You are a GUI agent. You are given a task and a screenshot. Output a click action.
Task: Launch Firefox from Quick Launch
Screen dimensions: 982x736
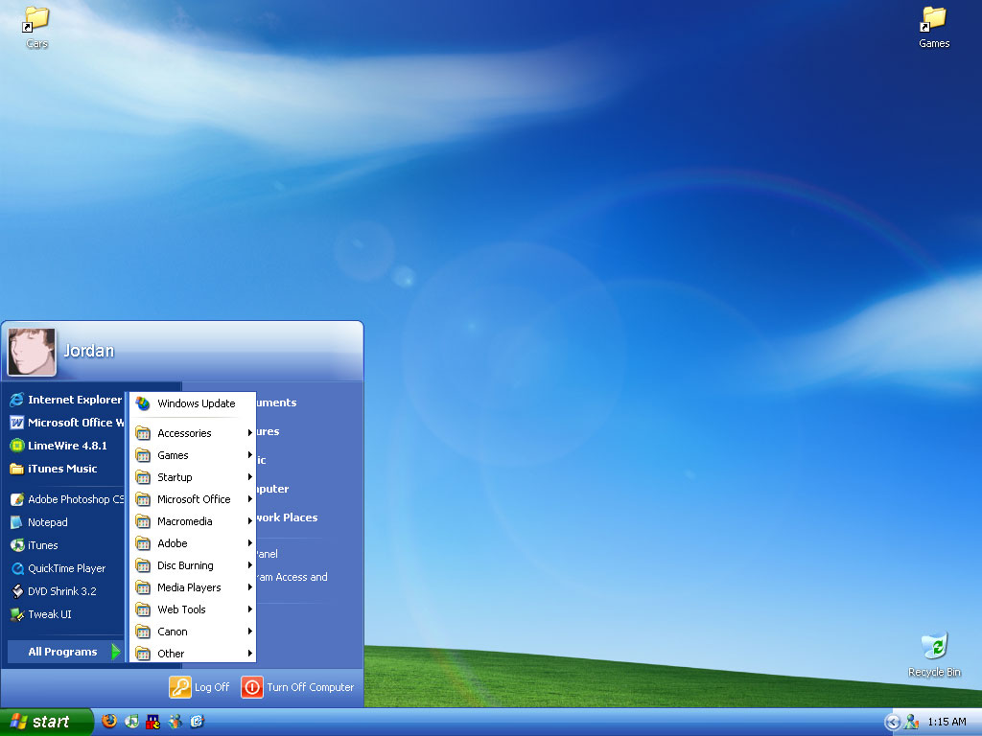[109, 722]
